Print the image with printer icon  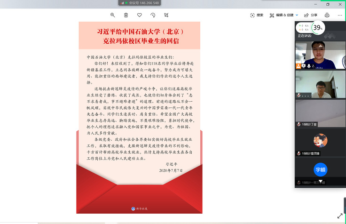pos(327,15)
